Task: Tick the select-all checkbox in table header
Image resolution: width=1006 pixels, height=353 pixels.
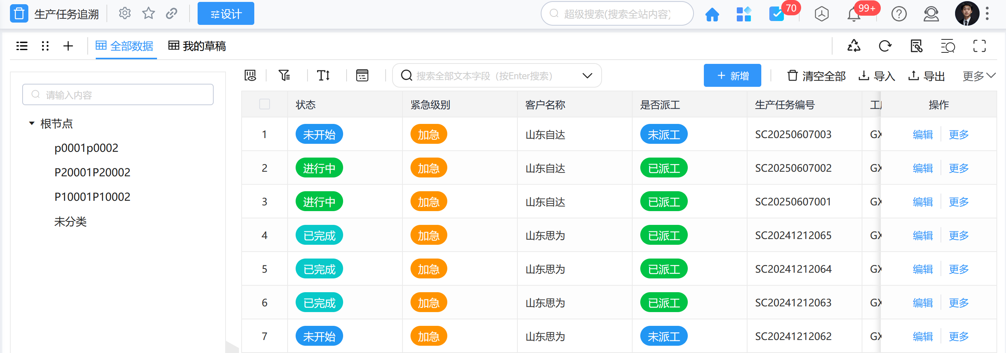Action: coord(264,104)
